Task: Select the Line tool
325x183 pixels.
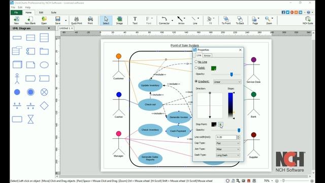Action: click(x=194, y=20)
